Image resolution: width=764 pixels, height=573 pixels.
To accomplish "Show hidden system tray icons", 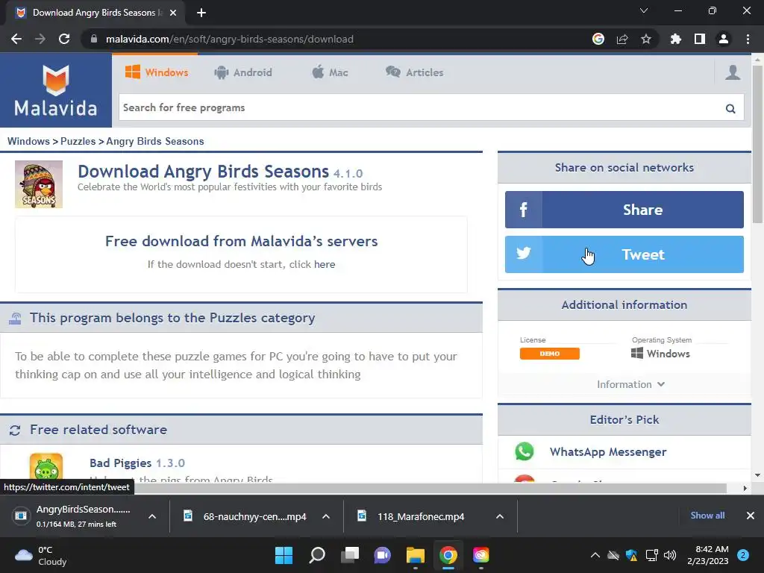I will pyautogui.click(x=595, y=555).
